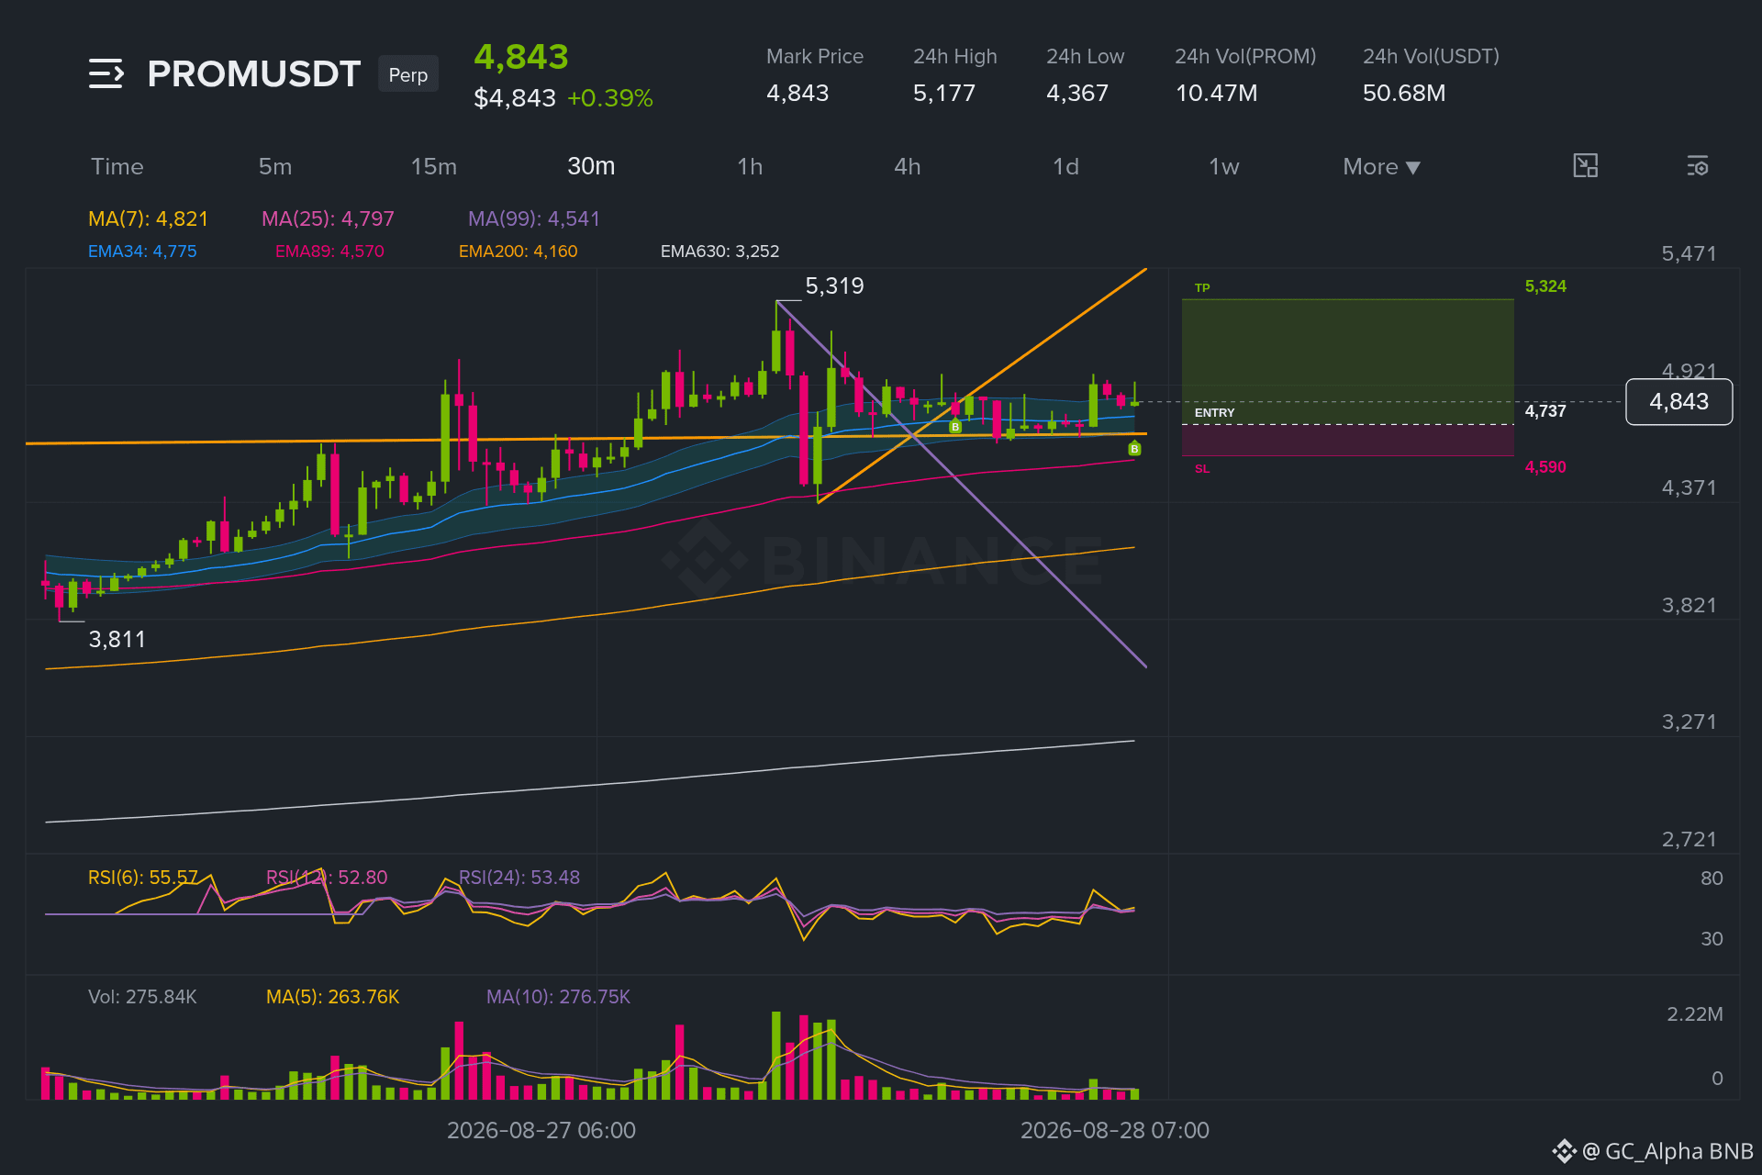This screenshot has width=1762, height=1175.
Task: Click the red stop-loss zone
Action: coord(1347,440)
